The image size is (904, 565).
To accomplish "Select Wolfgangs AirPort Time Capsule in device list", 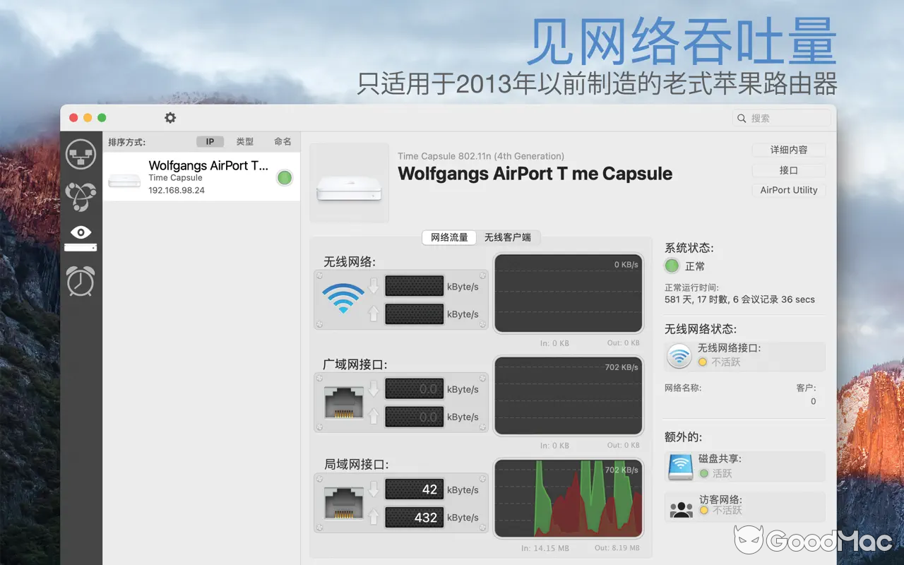I will (x=201, y=177).
